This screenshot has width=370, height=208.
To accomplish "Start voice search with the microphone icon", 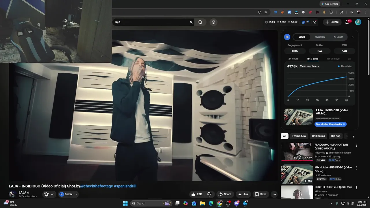I will coord(213,22).
